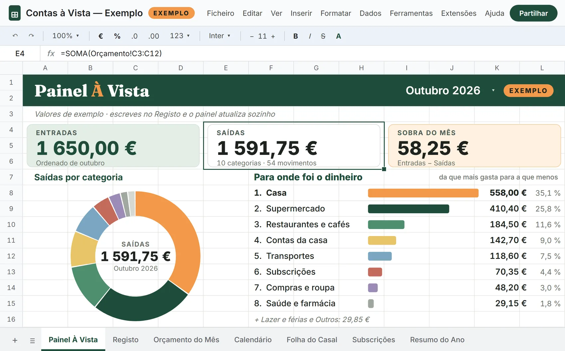Open the text color picker
This screenshot has width=565, height=351.
pos(338,36)
